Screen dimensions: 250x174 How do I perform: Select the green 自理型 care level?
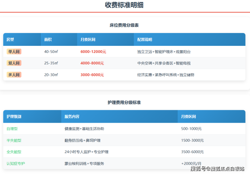tap(12, 129)
